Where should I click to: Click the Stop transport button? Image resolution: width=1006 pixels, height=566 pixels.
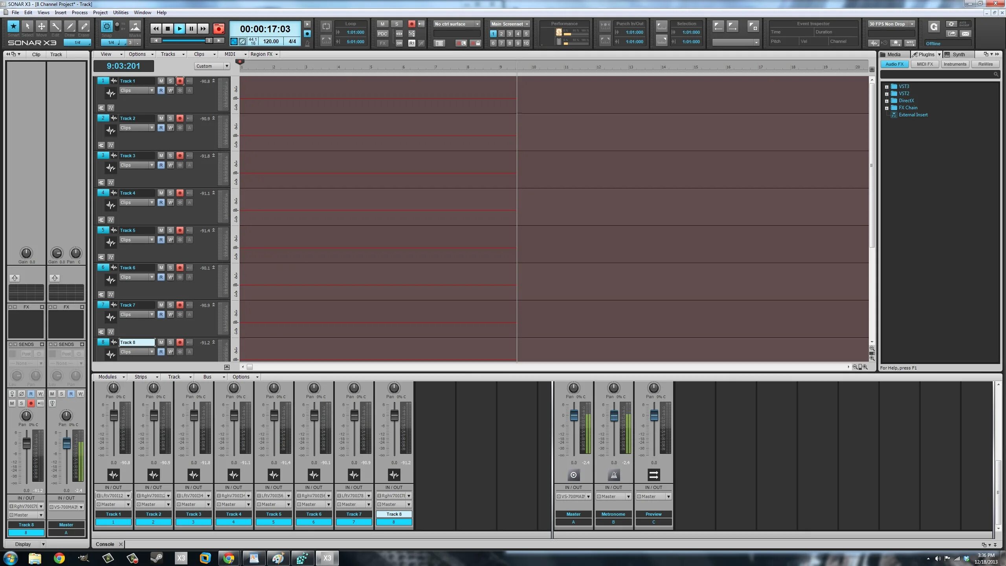[168, 28]
